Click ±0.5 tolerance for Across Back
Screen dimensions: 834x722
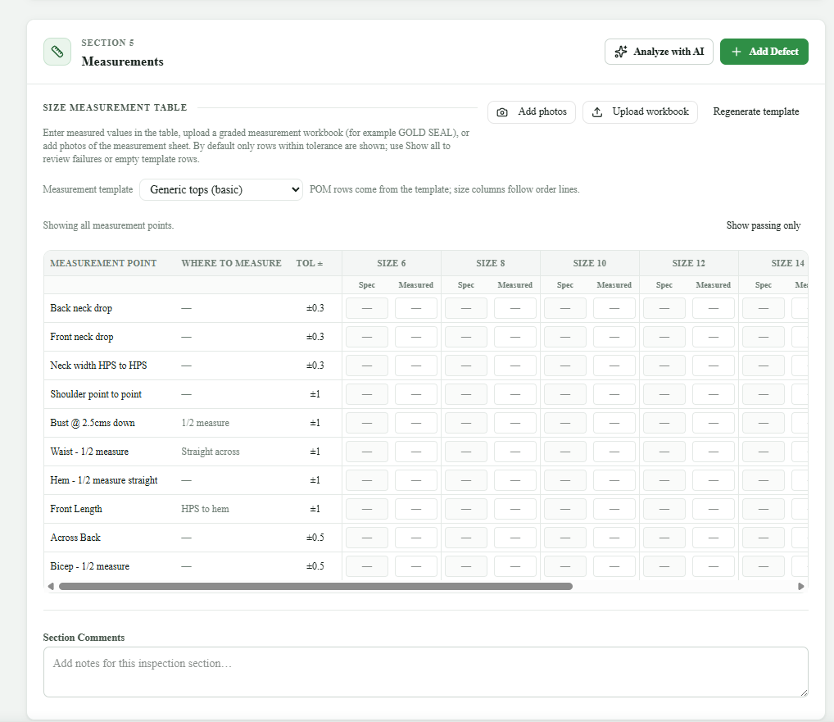pyautogui.click(x=315, y=538)
